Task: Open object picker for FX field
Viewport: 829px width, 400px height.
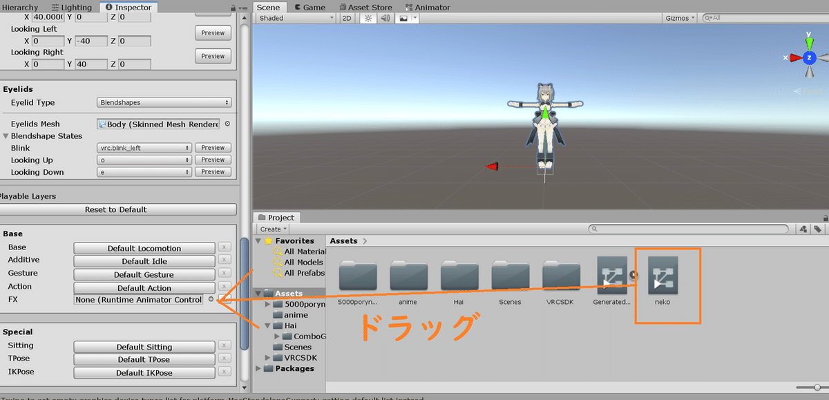Action: coord(211,300)
